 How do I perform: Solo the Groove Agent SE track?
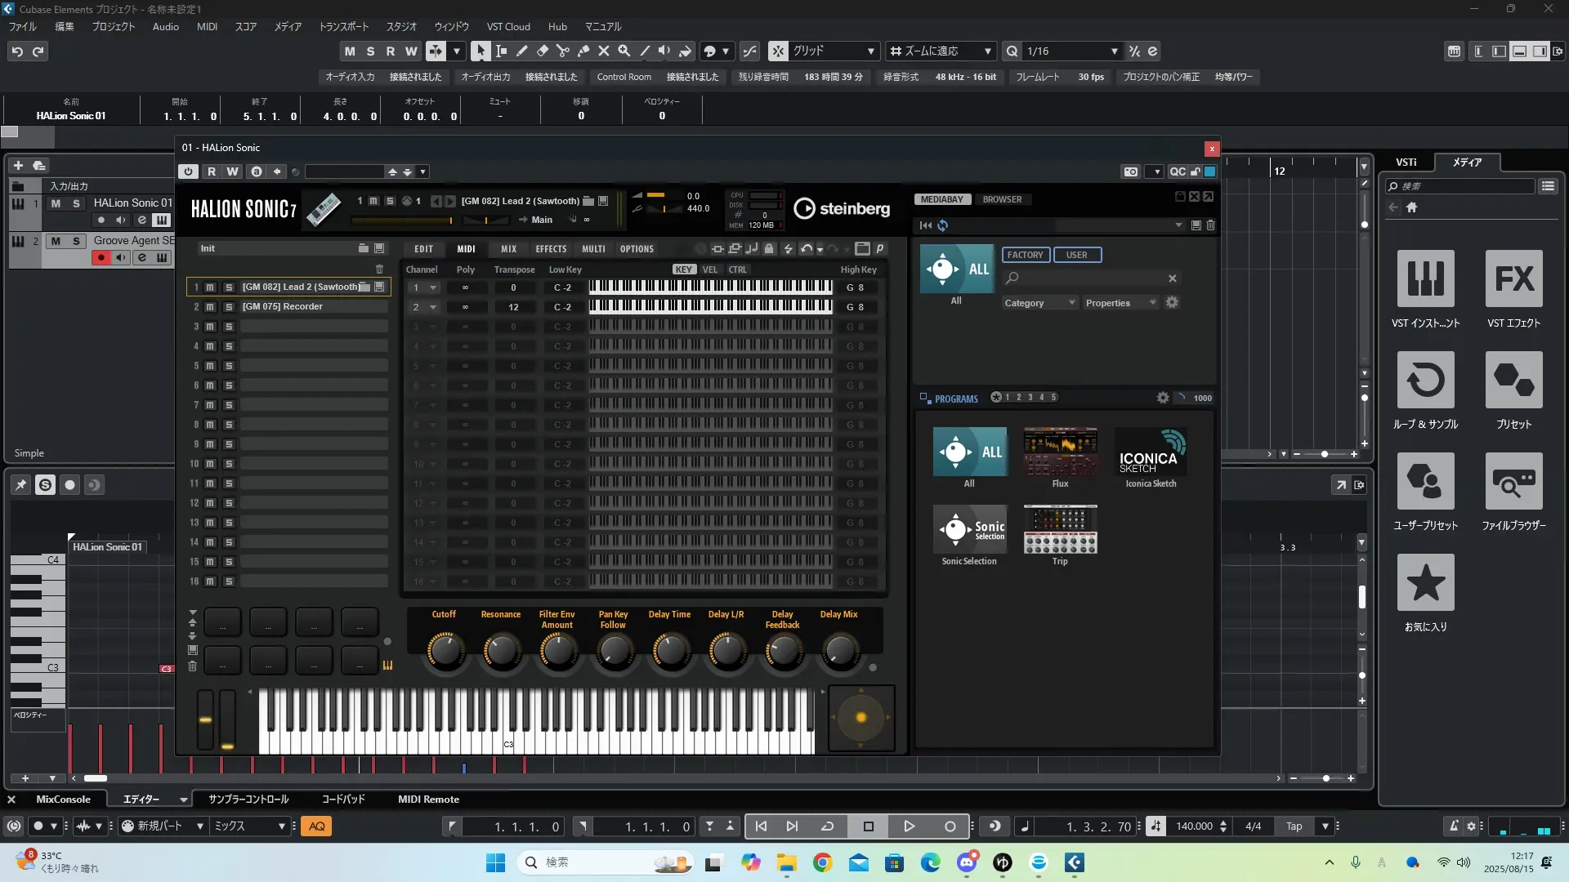(76, 241)
